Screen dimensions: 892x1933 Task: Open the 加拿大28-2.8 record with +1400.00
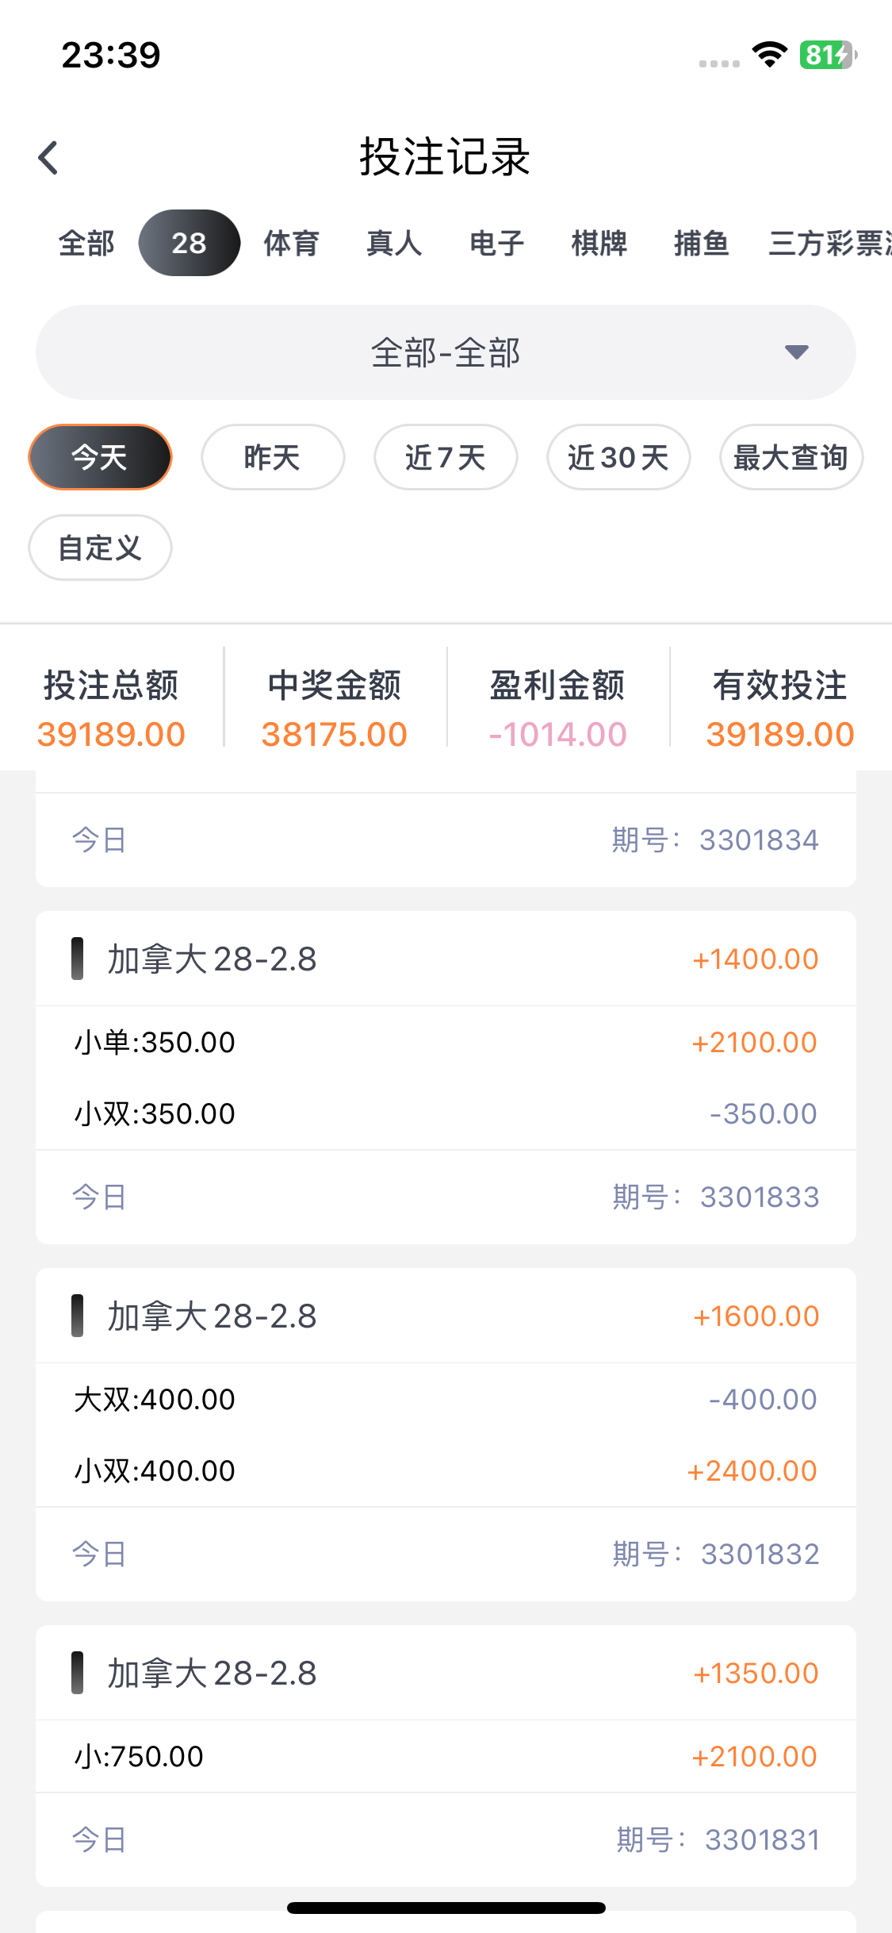click(x=445, y=959)
